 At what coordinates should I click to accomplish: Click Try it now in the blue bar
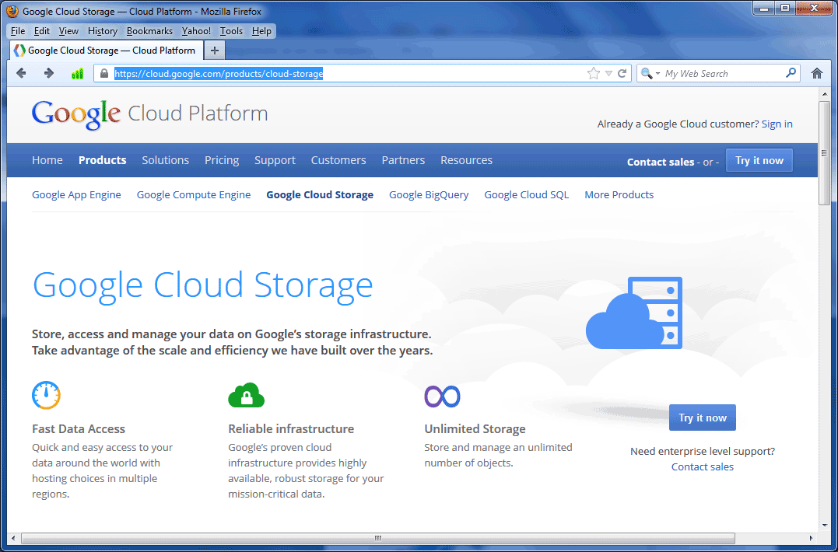point(759,161)
